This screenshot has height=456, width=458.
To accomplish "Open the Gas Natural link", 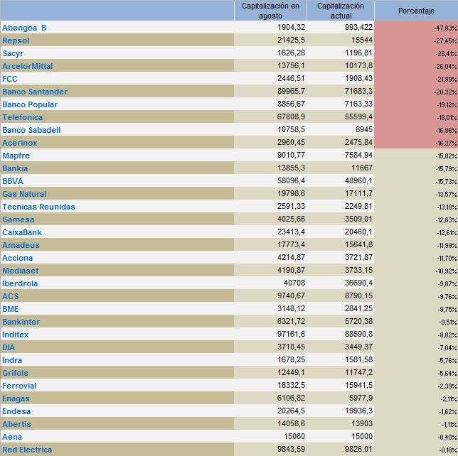I will (x=24, y=194).
